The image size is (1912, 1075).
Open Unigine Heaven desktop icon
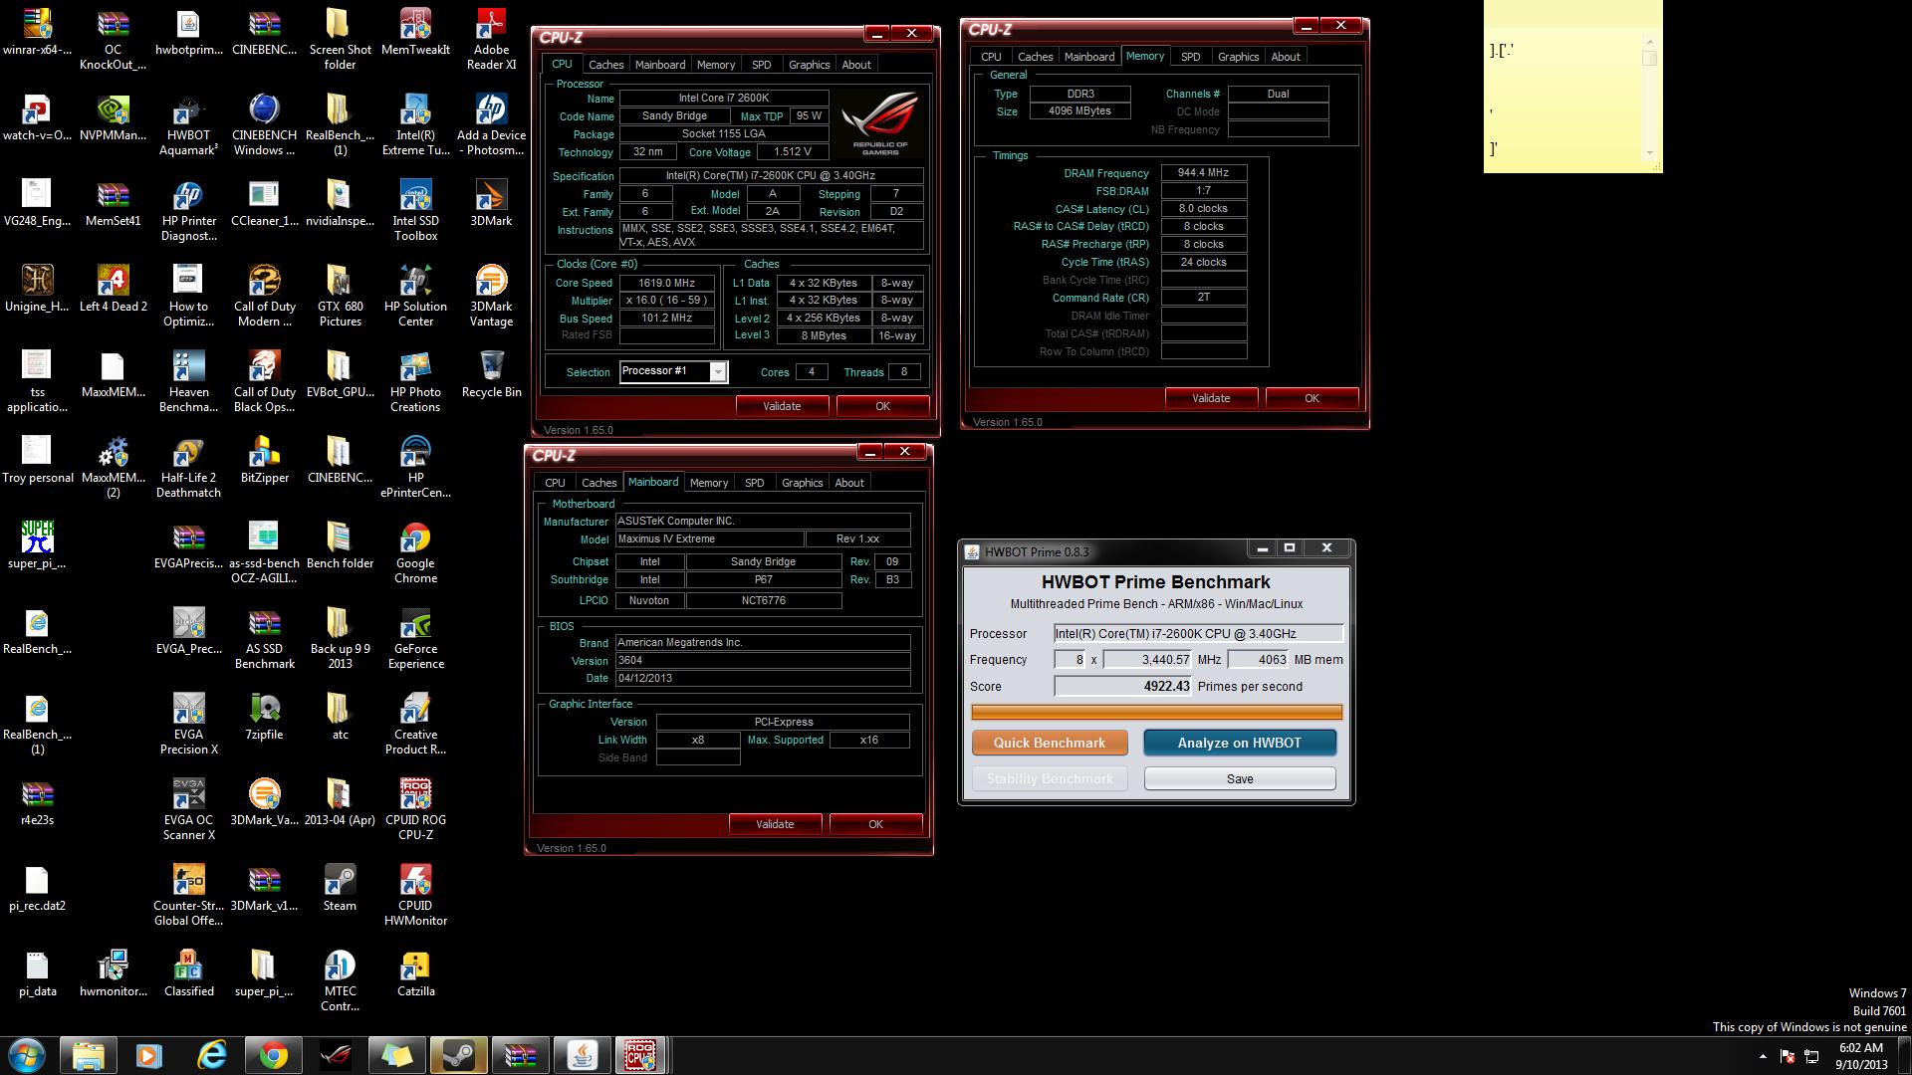pyautogui.click(x=37, y=289)
